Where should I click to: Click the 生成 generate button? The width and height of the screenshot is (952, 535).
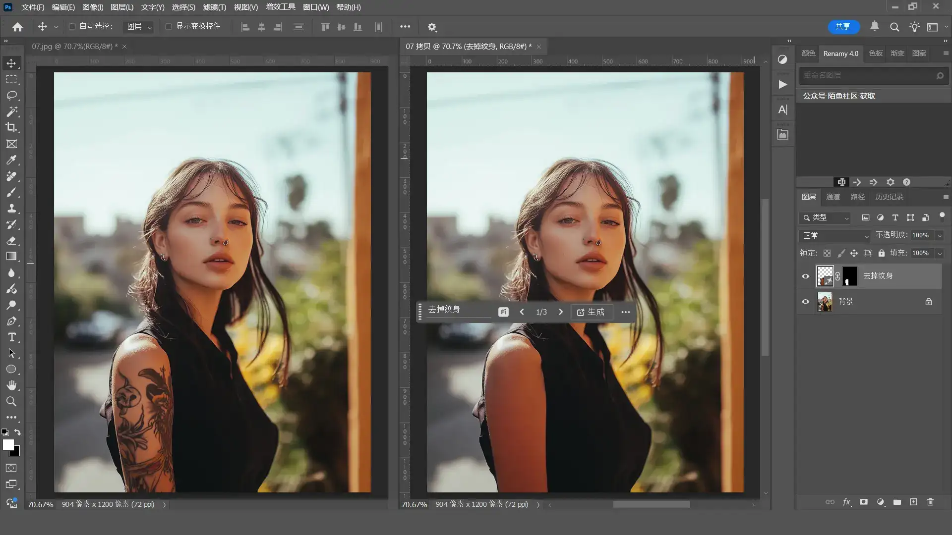pyautogui.click(x=591, y=312)
